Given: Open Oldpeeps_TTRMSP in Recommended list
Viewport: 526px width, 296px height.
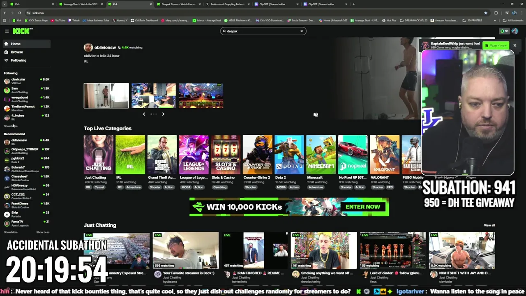Looking at the screenshot, I should 26,151.
